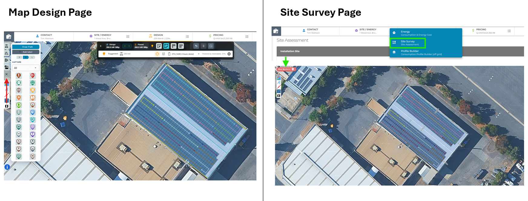528x201 pixels.
Task: Close the suggestion bar with X
Action: (x=229, y=54)
